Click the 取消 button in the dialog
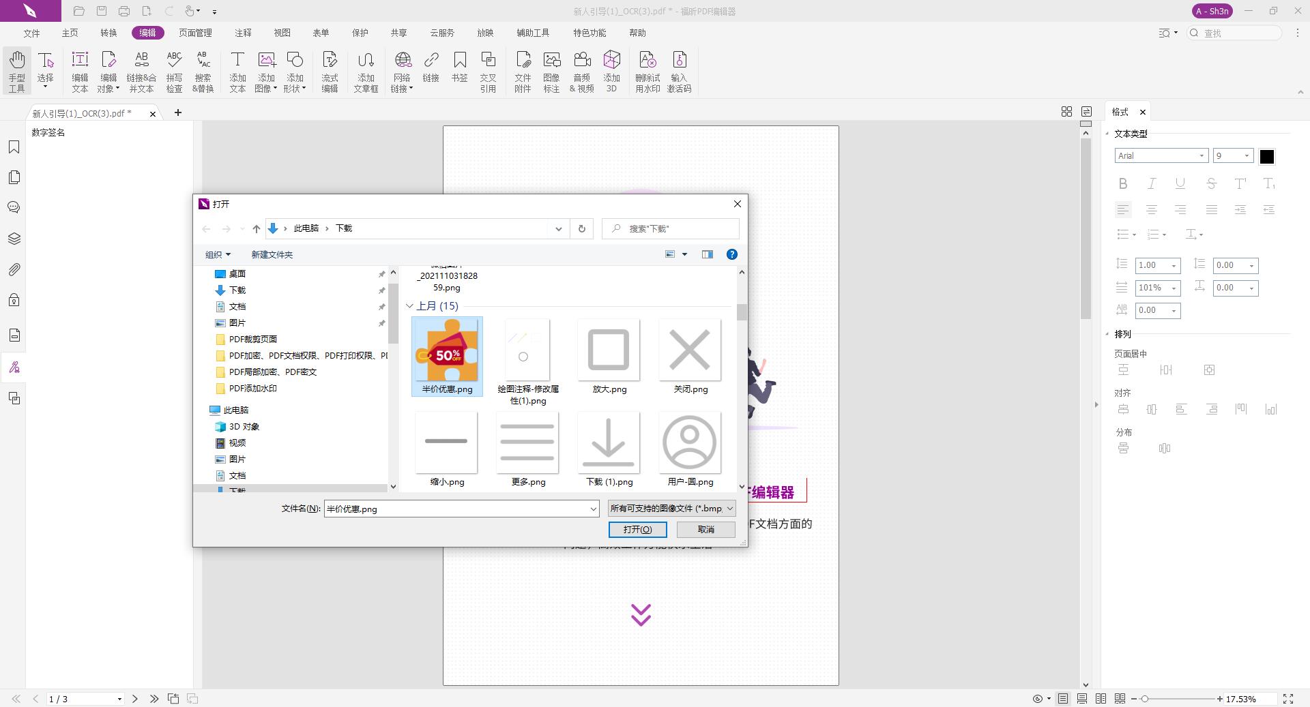1310x707 pixels. (705, 530)
